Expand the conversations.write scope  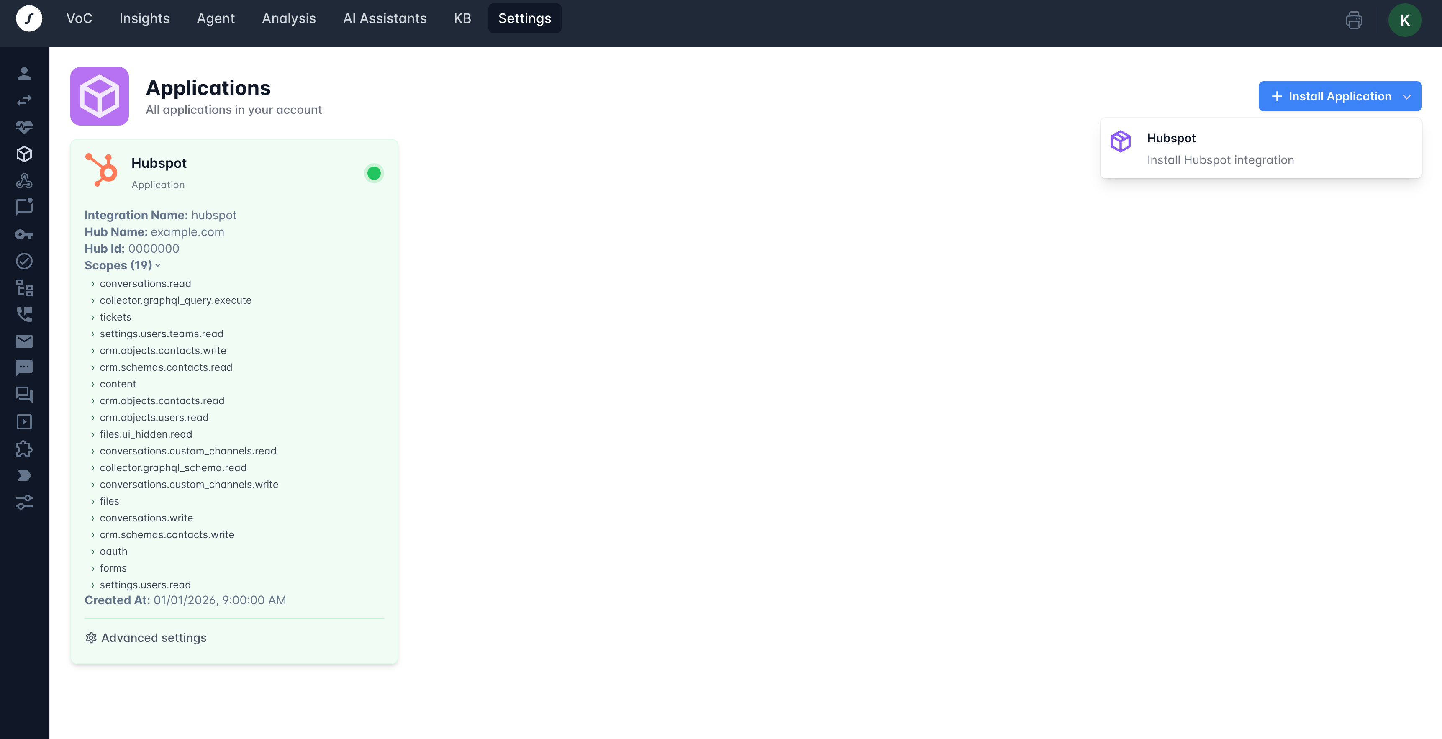click(x=141, y=518)
